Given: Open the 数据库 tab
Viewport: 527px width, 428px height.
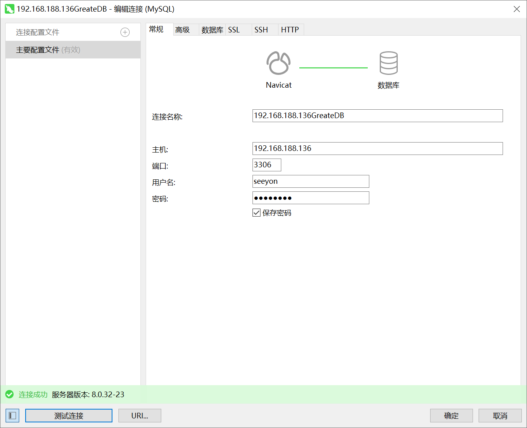Looking at the screenshot, I should 212,30.
